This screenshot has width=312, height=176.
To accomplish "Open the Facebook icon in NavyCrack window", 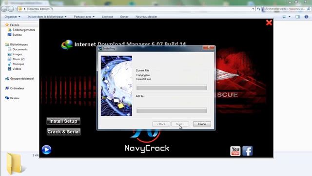I will (248, 151).
